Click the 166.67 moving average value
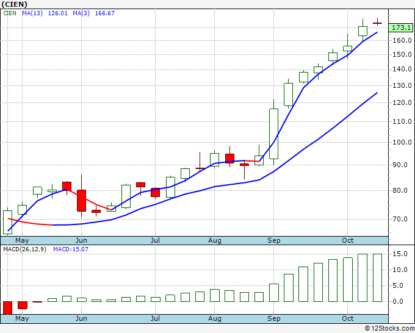The width and height of the screenshot is (415, 333). coord(104,13)
